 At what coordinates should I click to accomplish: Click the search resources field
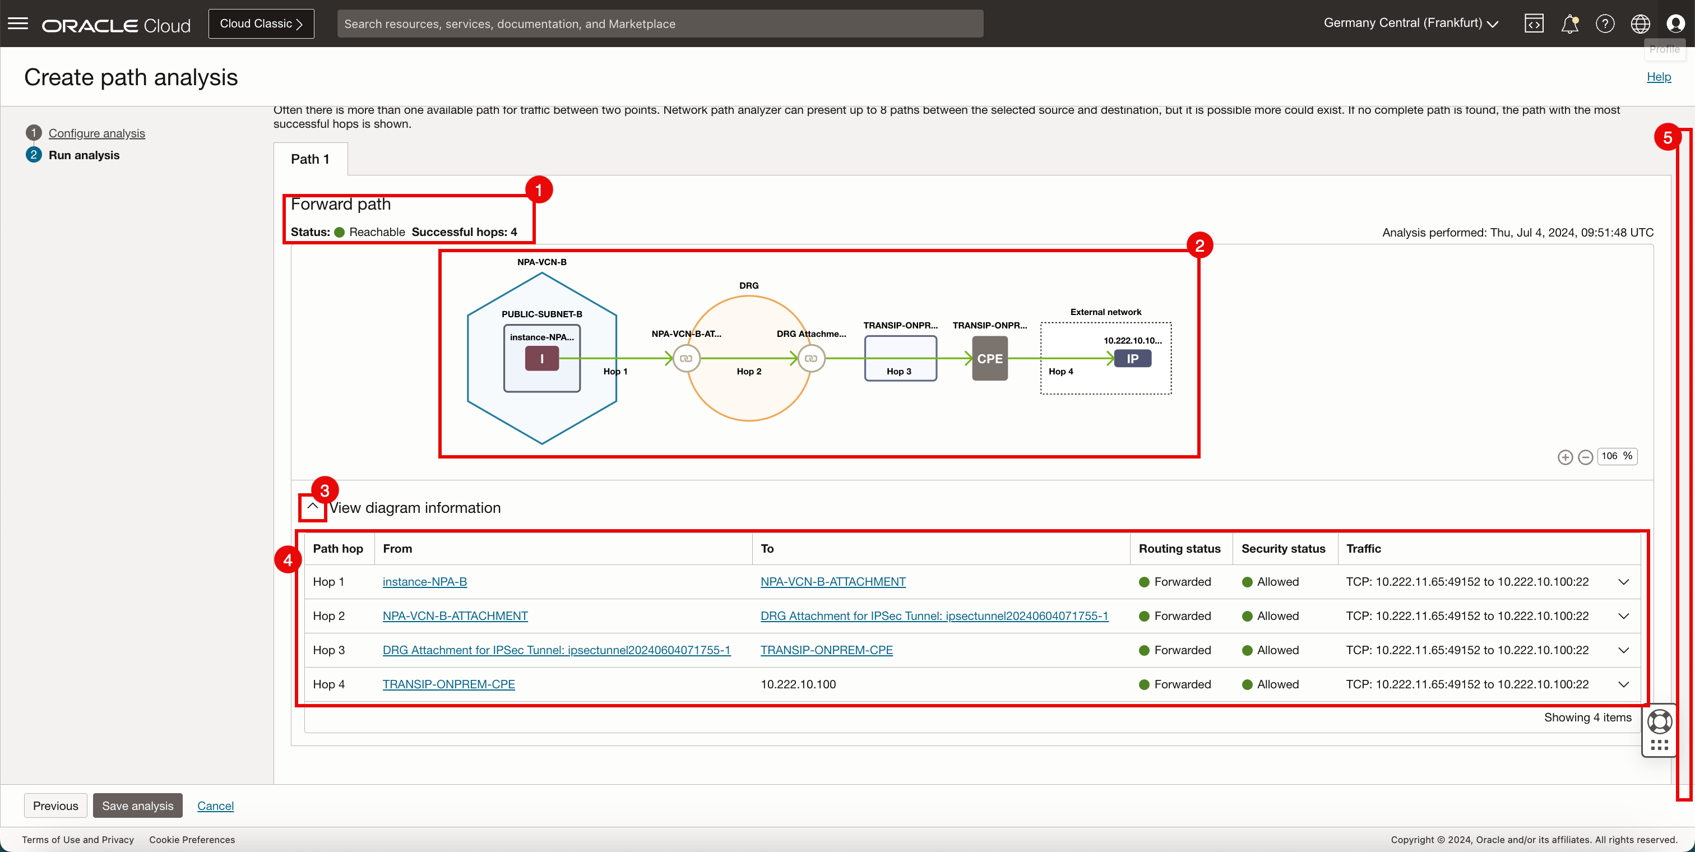pyautogui.click(x=659, y=24)
